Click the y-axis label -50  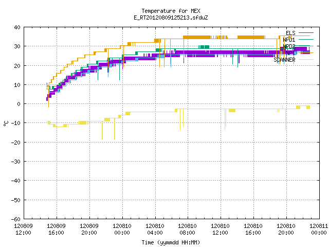coord(16,200)
